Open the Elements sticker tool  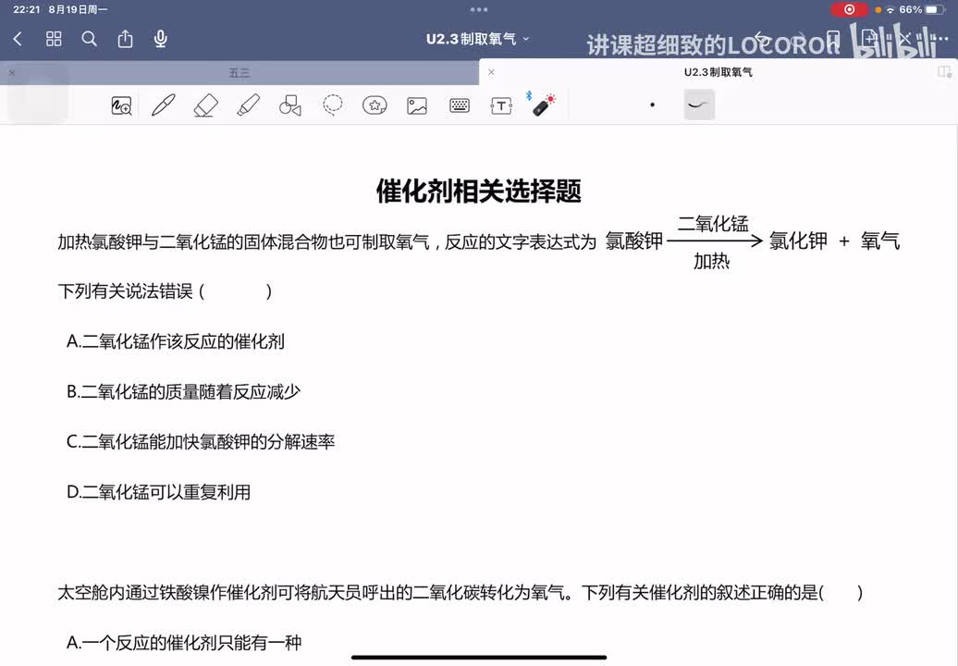375,105
